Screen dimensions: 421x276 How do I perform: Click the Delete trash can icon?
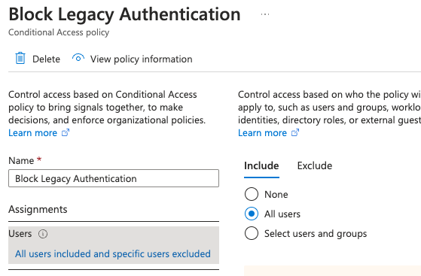(x=20, y=58)
